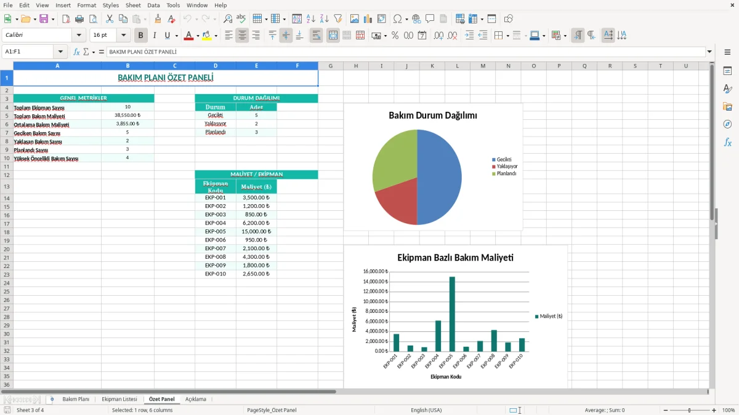Image resolution: width=739 pixels, height=415 pixels.
Task: Insert Image icon in toolbar
Action: (x=355, y=19)
